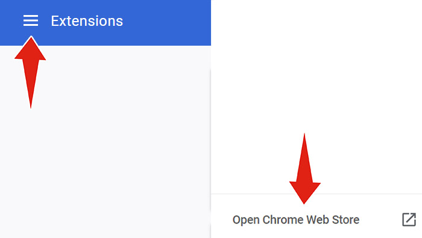Click the word Chrome in the bottom link
The width and height of the screenshot is (422, 238).
click(x=283, y=219)
